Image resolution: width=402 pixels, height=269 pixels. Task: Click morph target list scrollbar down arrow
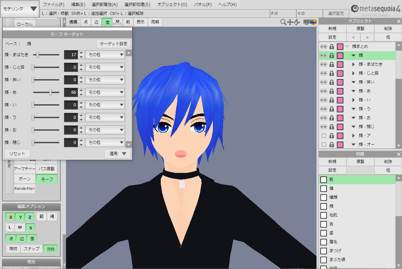[129, 144]
